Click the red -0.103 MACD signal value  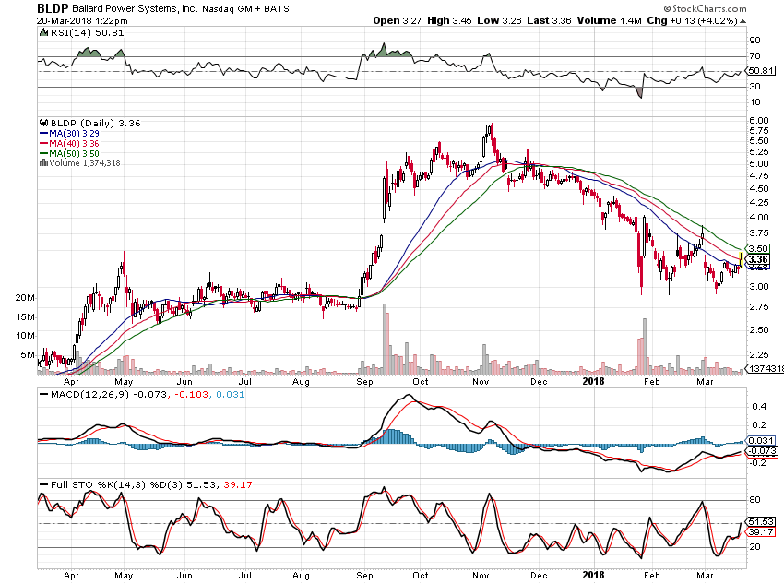pos(191,395)
